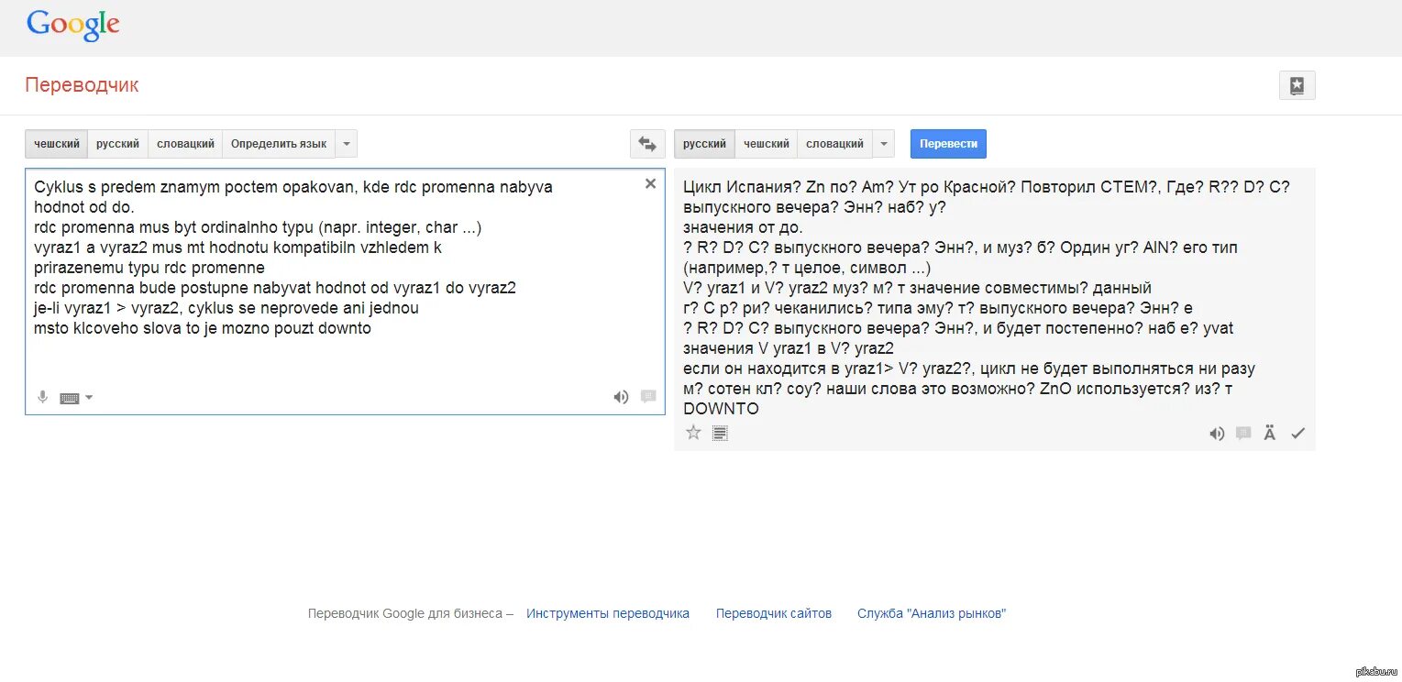1402x682 pixels.
Task: Choose русский as source language
Action: (118, 144)
